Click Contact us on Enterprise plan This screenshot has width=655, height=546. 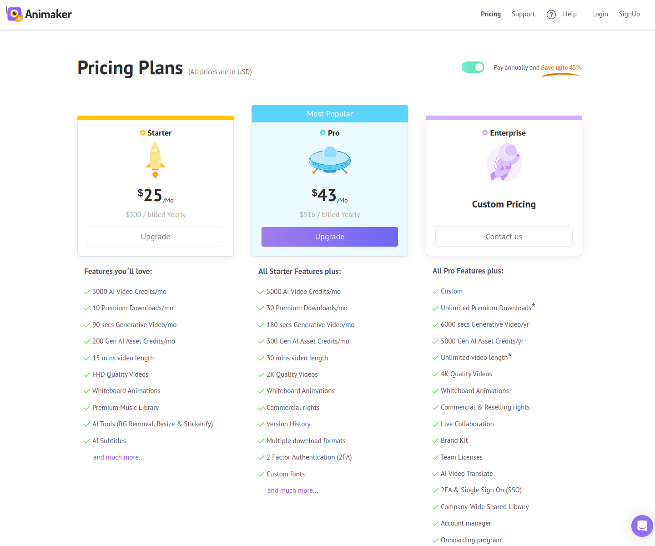(504, 237)
